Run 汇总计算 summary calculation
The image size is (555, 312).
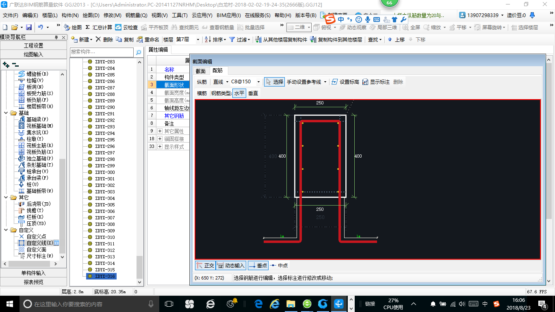point(99,27)
